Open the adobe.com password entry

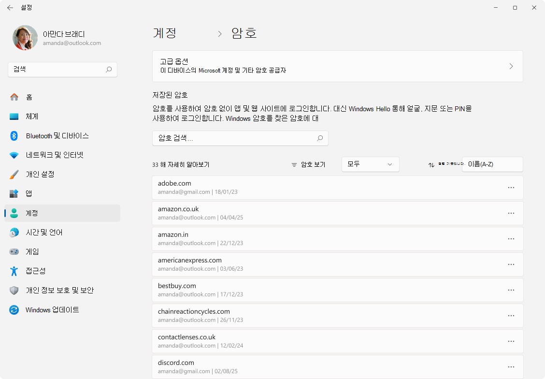point(338,188)
